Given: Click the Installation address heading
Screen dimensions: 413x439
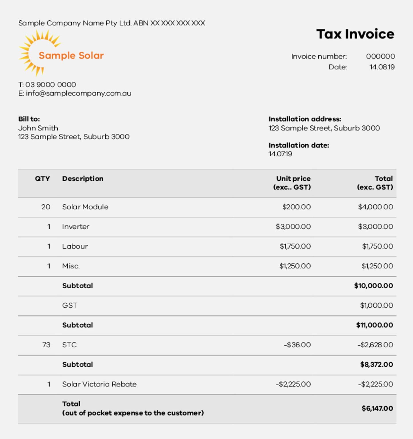Looking at the screenshot, I should pos(305,119).
